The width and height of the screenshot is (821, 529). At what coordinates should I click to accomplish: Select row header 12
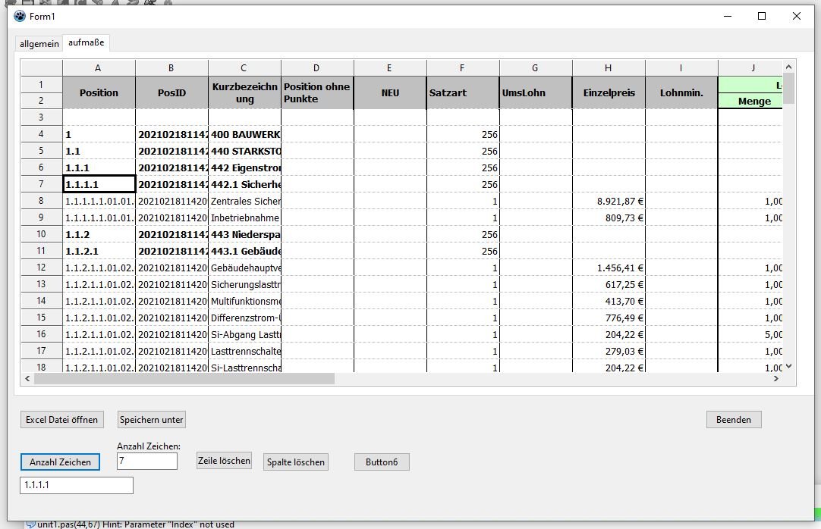pyautogui.click(x=42, y=267)
